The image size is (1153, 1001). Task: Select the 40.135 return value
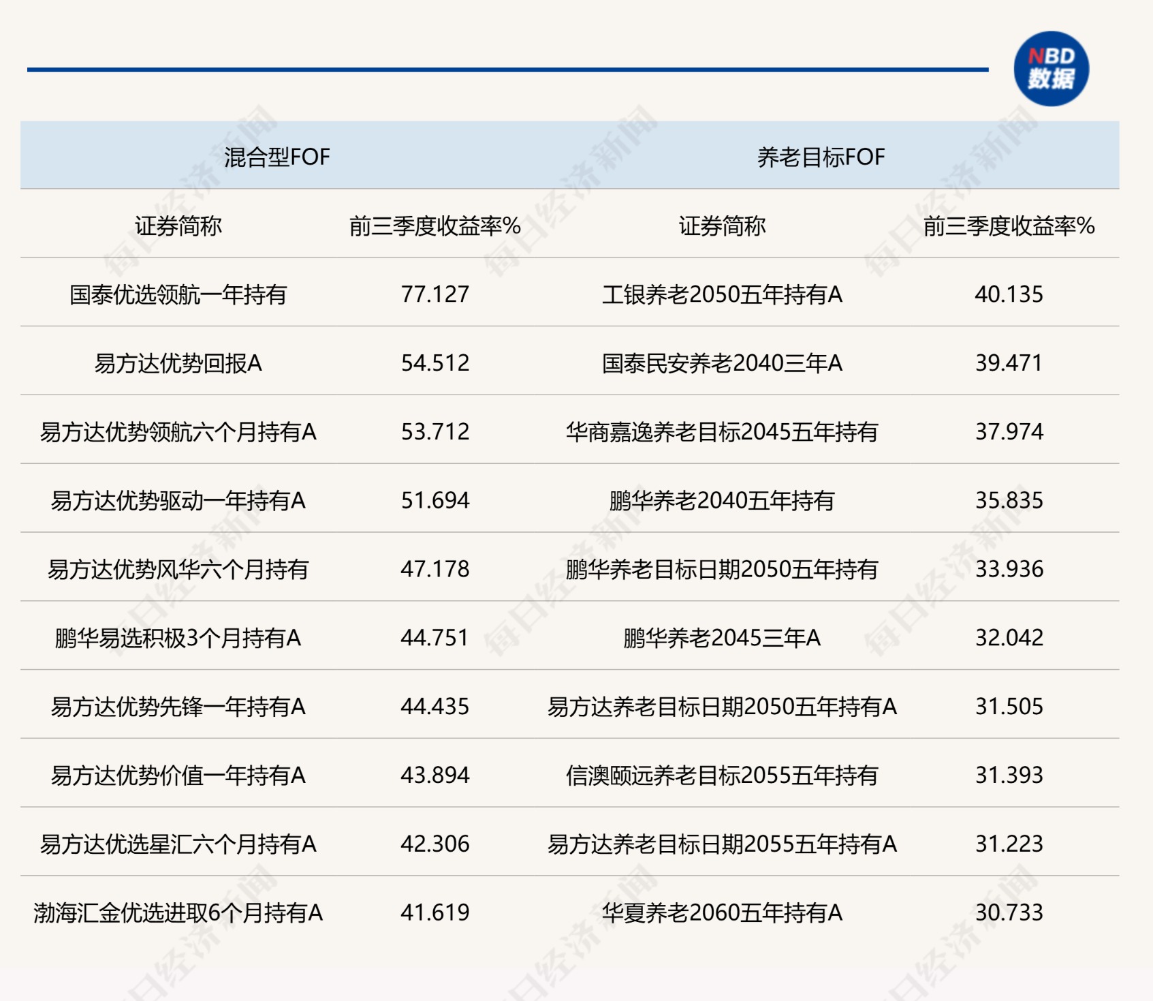click(x=1009, y=294)
